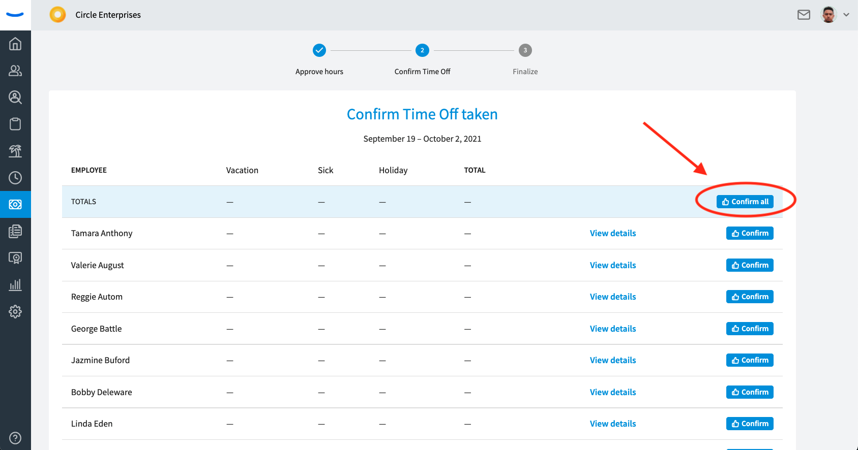
Task: Confirm time off for Valerie August
Action: click(x=750, y=265)
